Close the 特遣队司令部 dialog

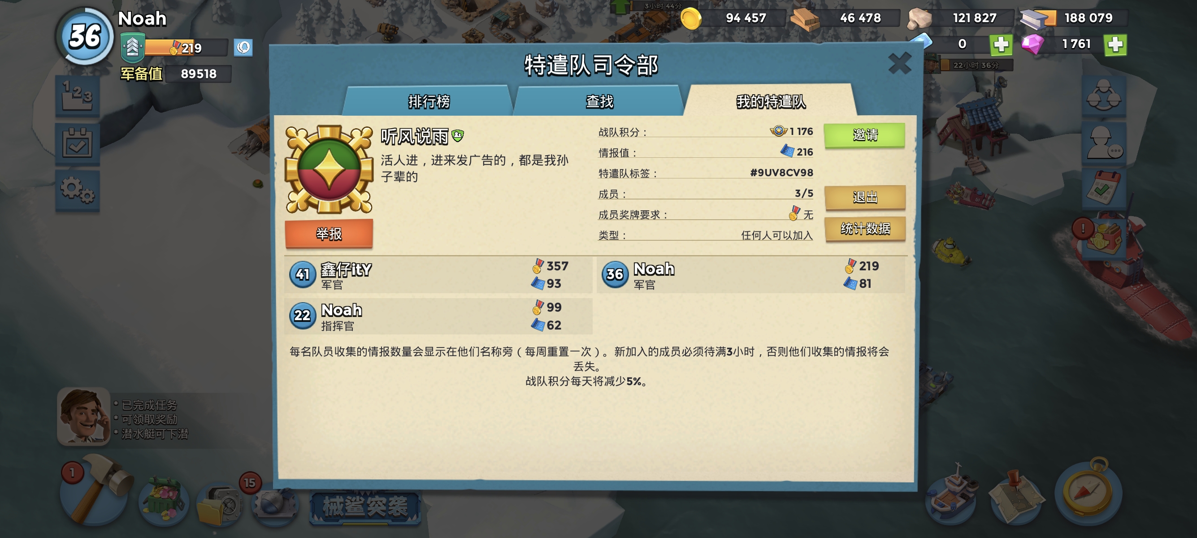899,63
